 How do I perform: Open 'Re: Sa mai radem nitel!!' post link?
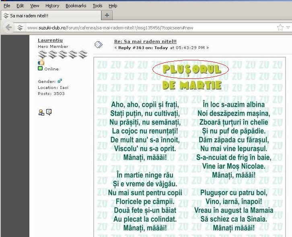click(x=146, y=41)
